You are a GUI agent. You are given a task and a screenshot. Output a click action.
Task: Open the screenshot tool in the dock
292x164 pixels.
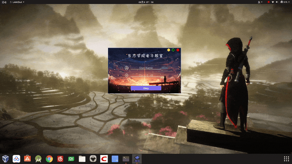[x=115, y=159]
